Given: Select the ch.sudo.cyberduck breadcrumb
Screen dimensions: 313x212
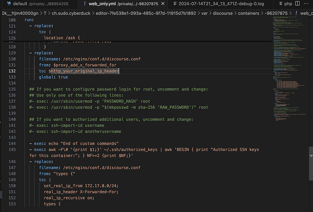Looking at the screenshot, I should pos(71,13).
